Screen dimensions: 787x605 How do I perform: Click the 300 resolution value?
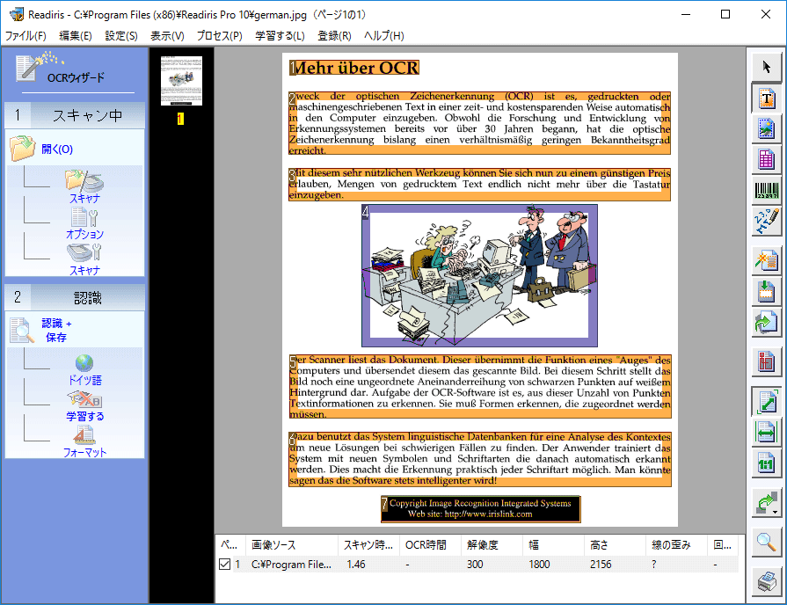click(475, 565)
